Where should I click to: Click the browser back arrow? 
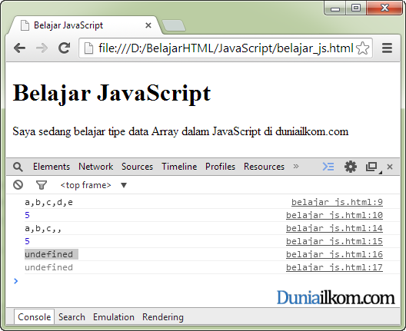tap(20, 48)
